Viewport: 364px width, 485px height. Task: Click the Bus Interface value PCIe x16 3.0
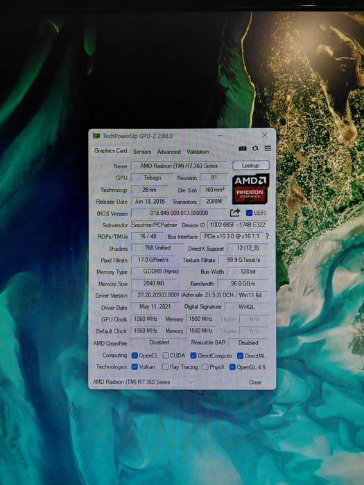click(232, 236)
